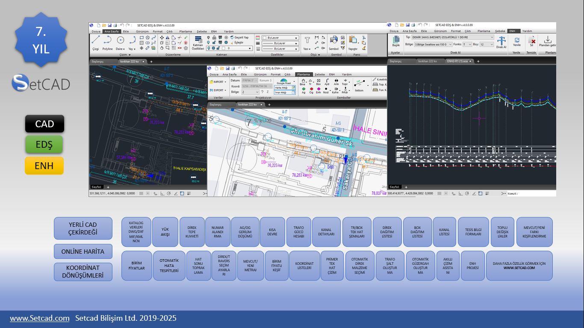Enable the İmar Altlığı checkbox
584x328 pixels.
(293, 92)
